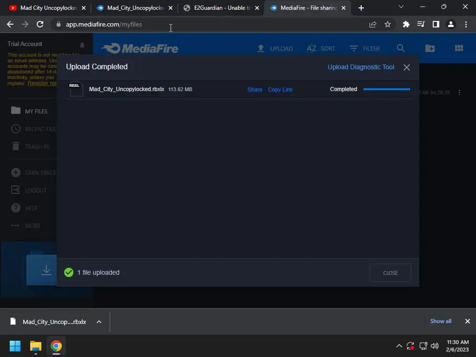476x357 pixels.
Task: Click Mad_City_Uncopylocked.rbxlx file name in dialog
Action: click(x=126, y=89)
